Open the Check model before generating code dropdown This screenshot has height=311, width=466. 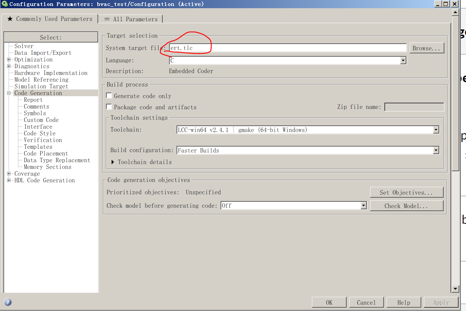363,205
